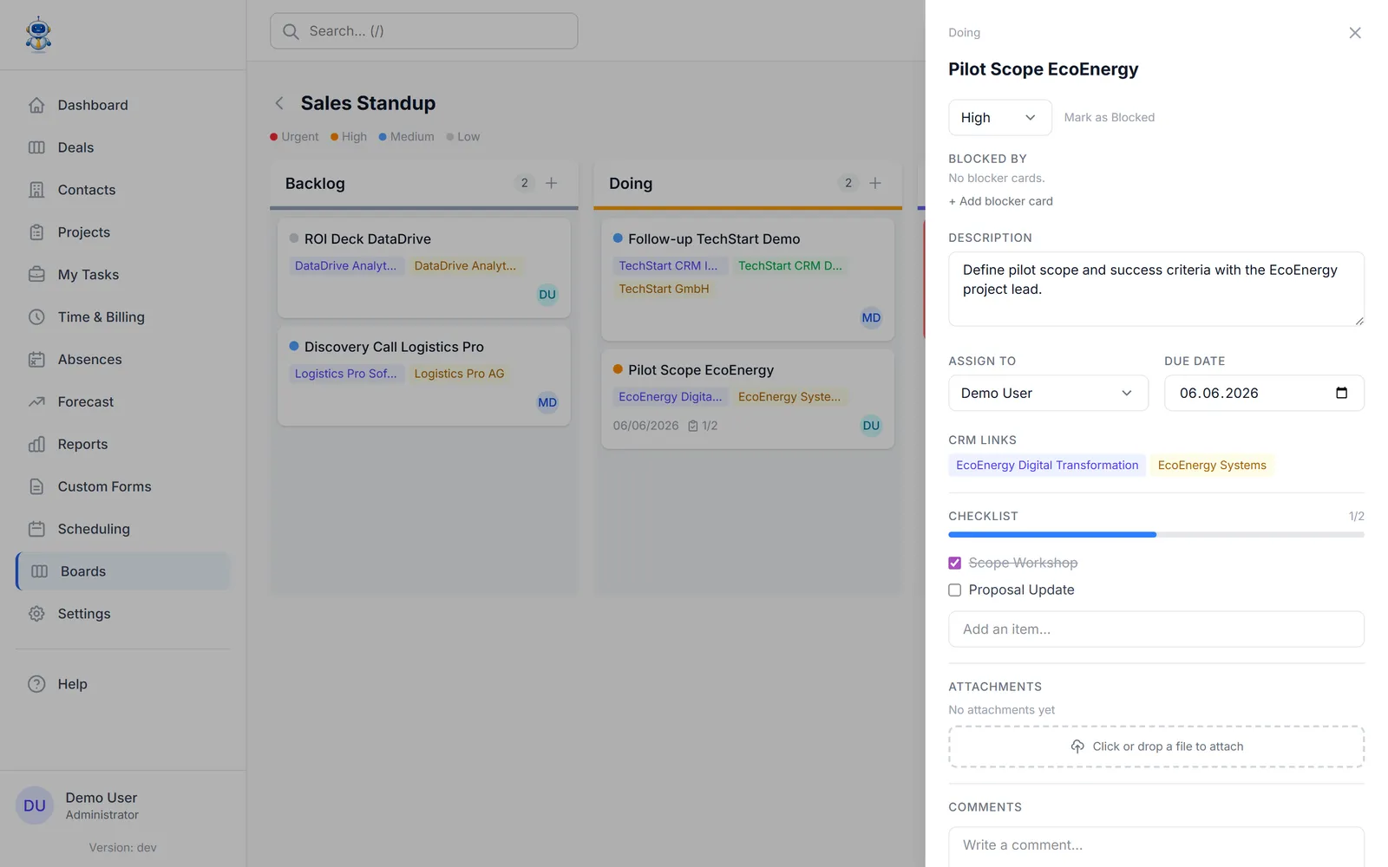
Task: Click the Absences calendar icon
Action: coord(36,360)
